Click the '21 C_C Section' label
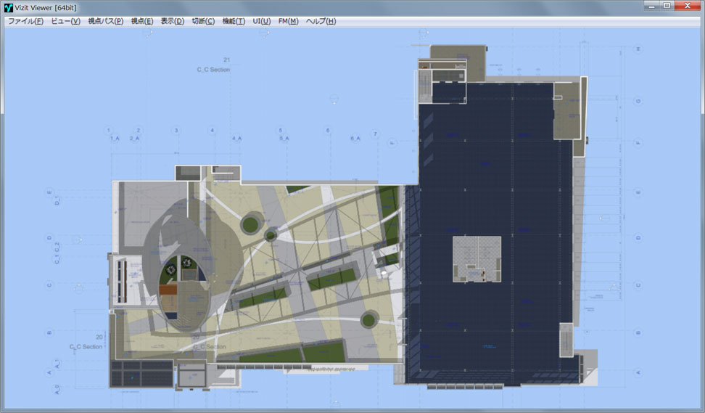 tap(214, 65)
